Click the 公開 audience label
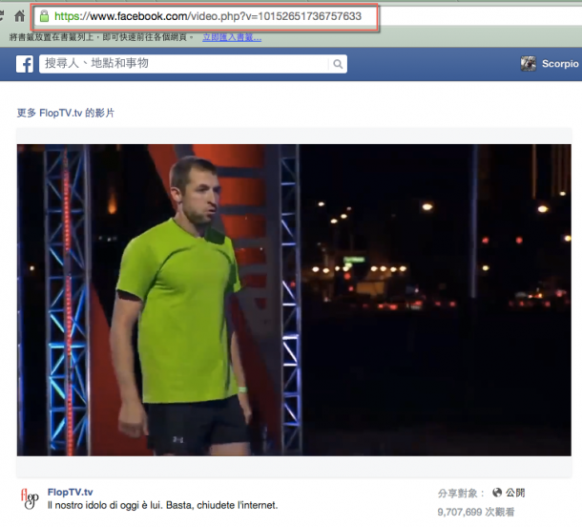Viewport: 582px width, 527px height. [x=515, y=493]
